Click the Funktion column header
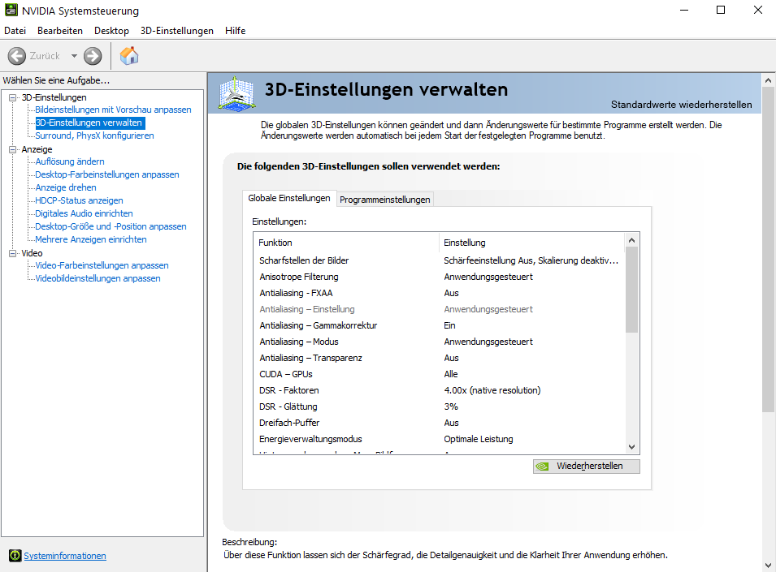The image size is (776, 572). [x=346, y=243]
